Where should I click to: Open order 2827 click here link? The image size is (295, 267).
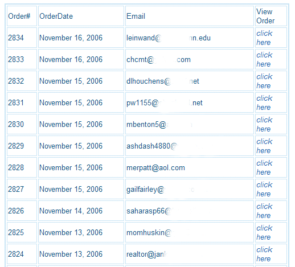coord(264,189)
